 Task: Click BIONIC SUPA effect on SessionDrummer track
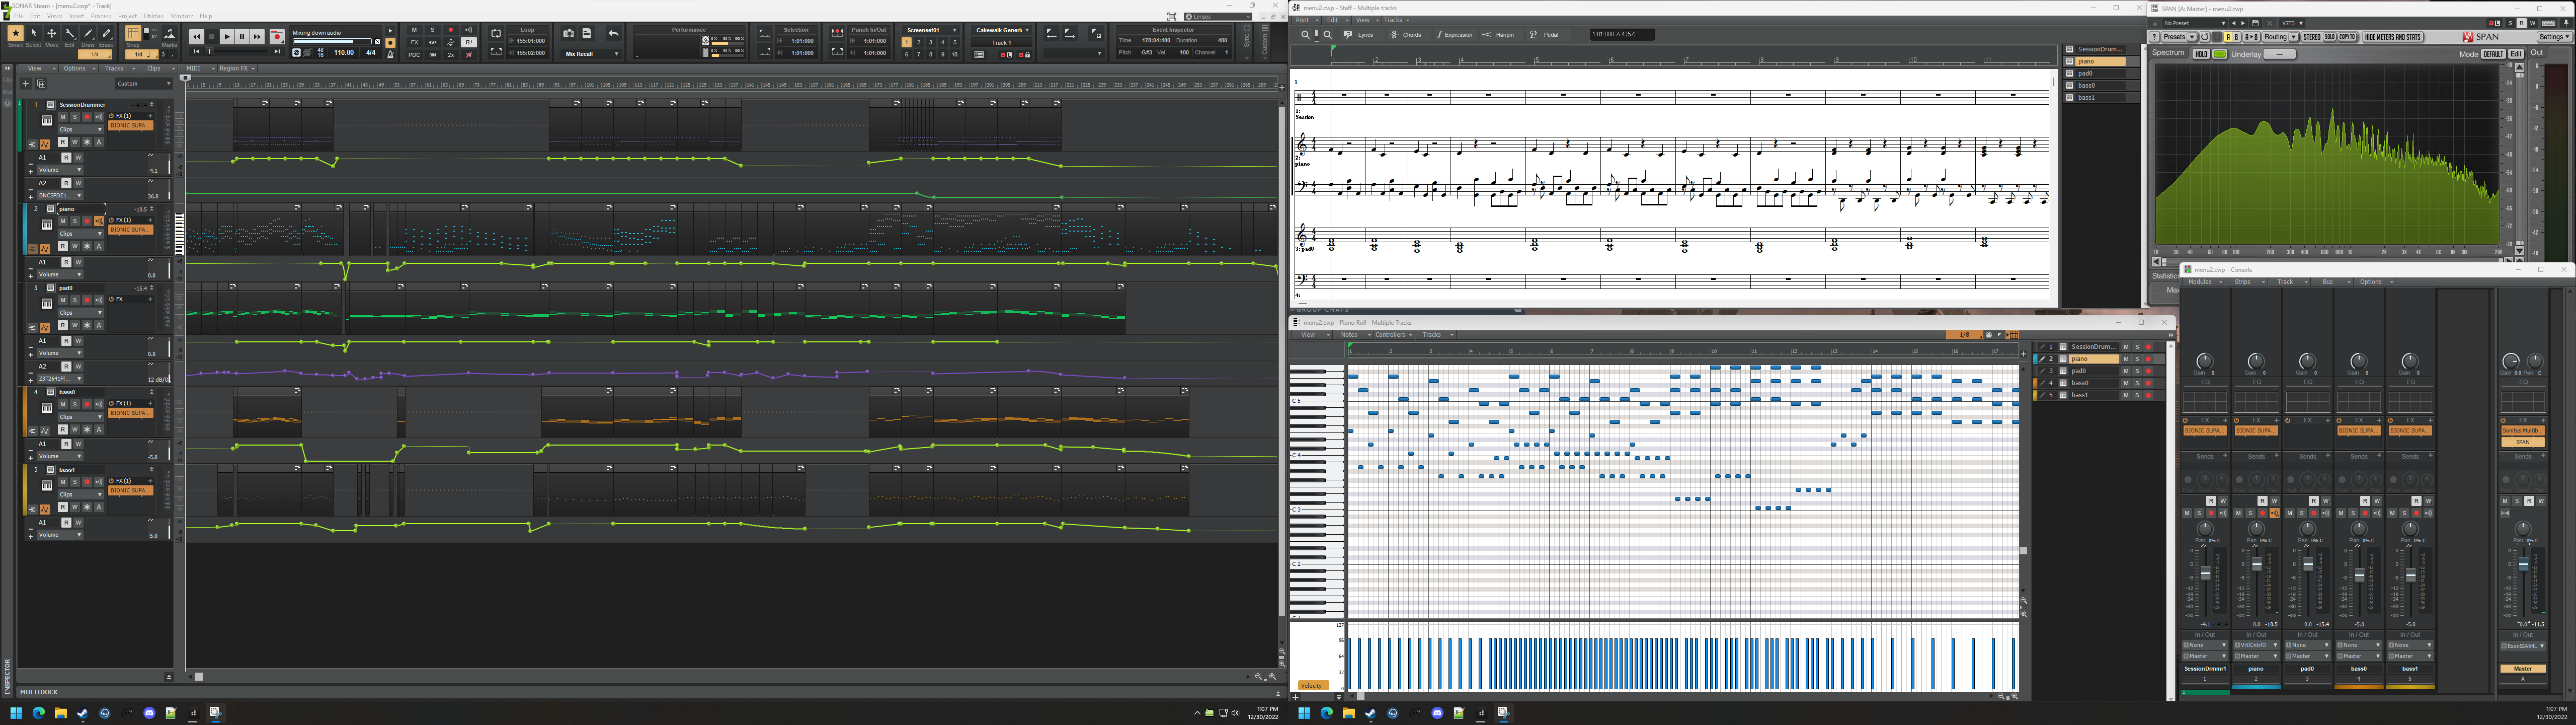130,125
